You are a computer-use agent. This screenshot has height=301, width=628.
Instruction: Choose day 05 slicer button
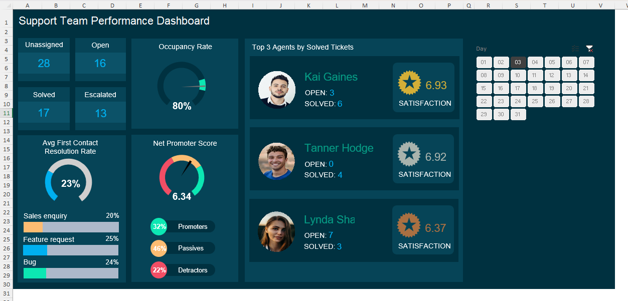click(x=552, y=63)
